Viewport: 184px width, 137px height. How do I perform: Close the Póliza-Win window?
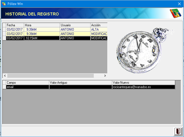[179, 4]
